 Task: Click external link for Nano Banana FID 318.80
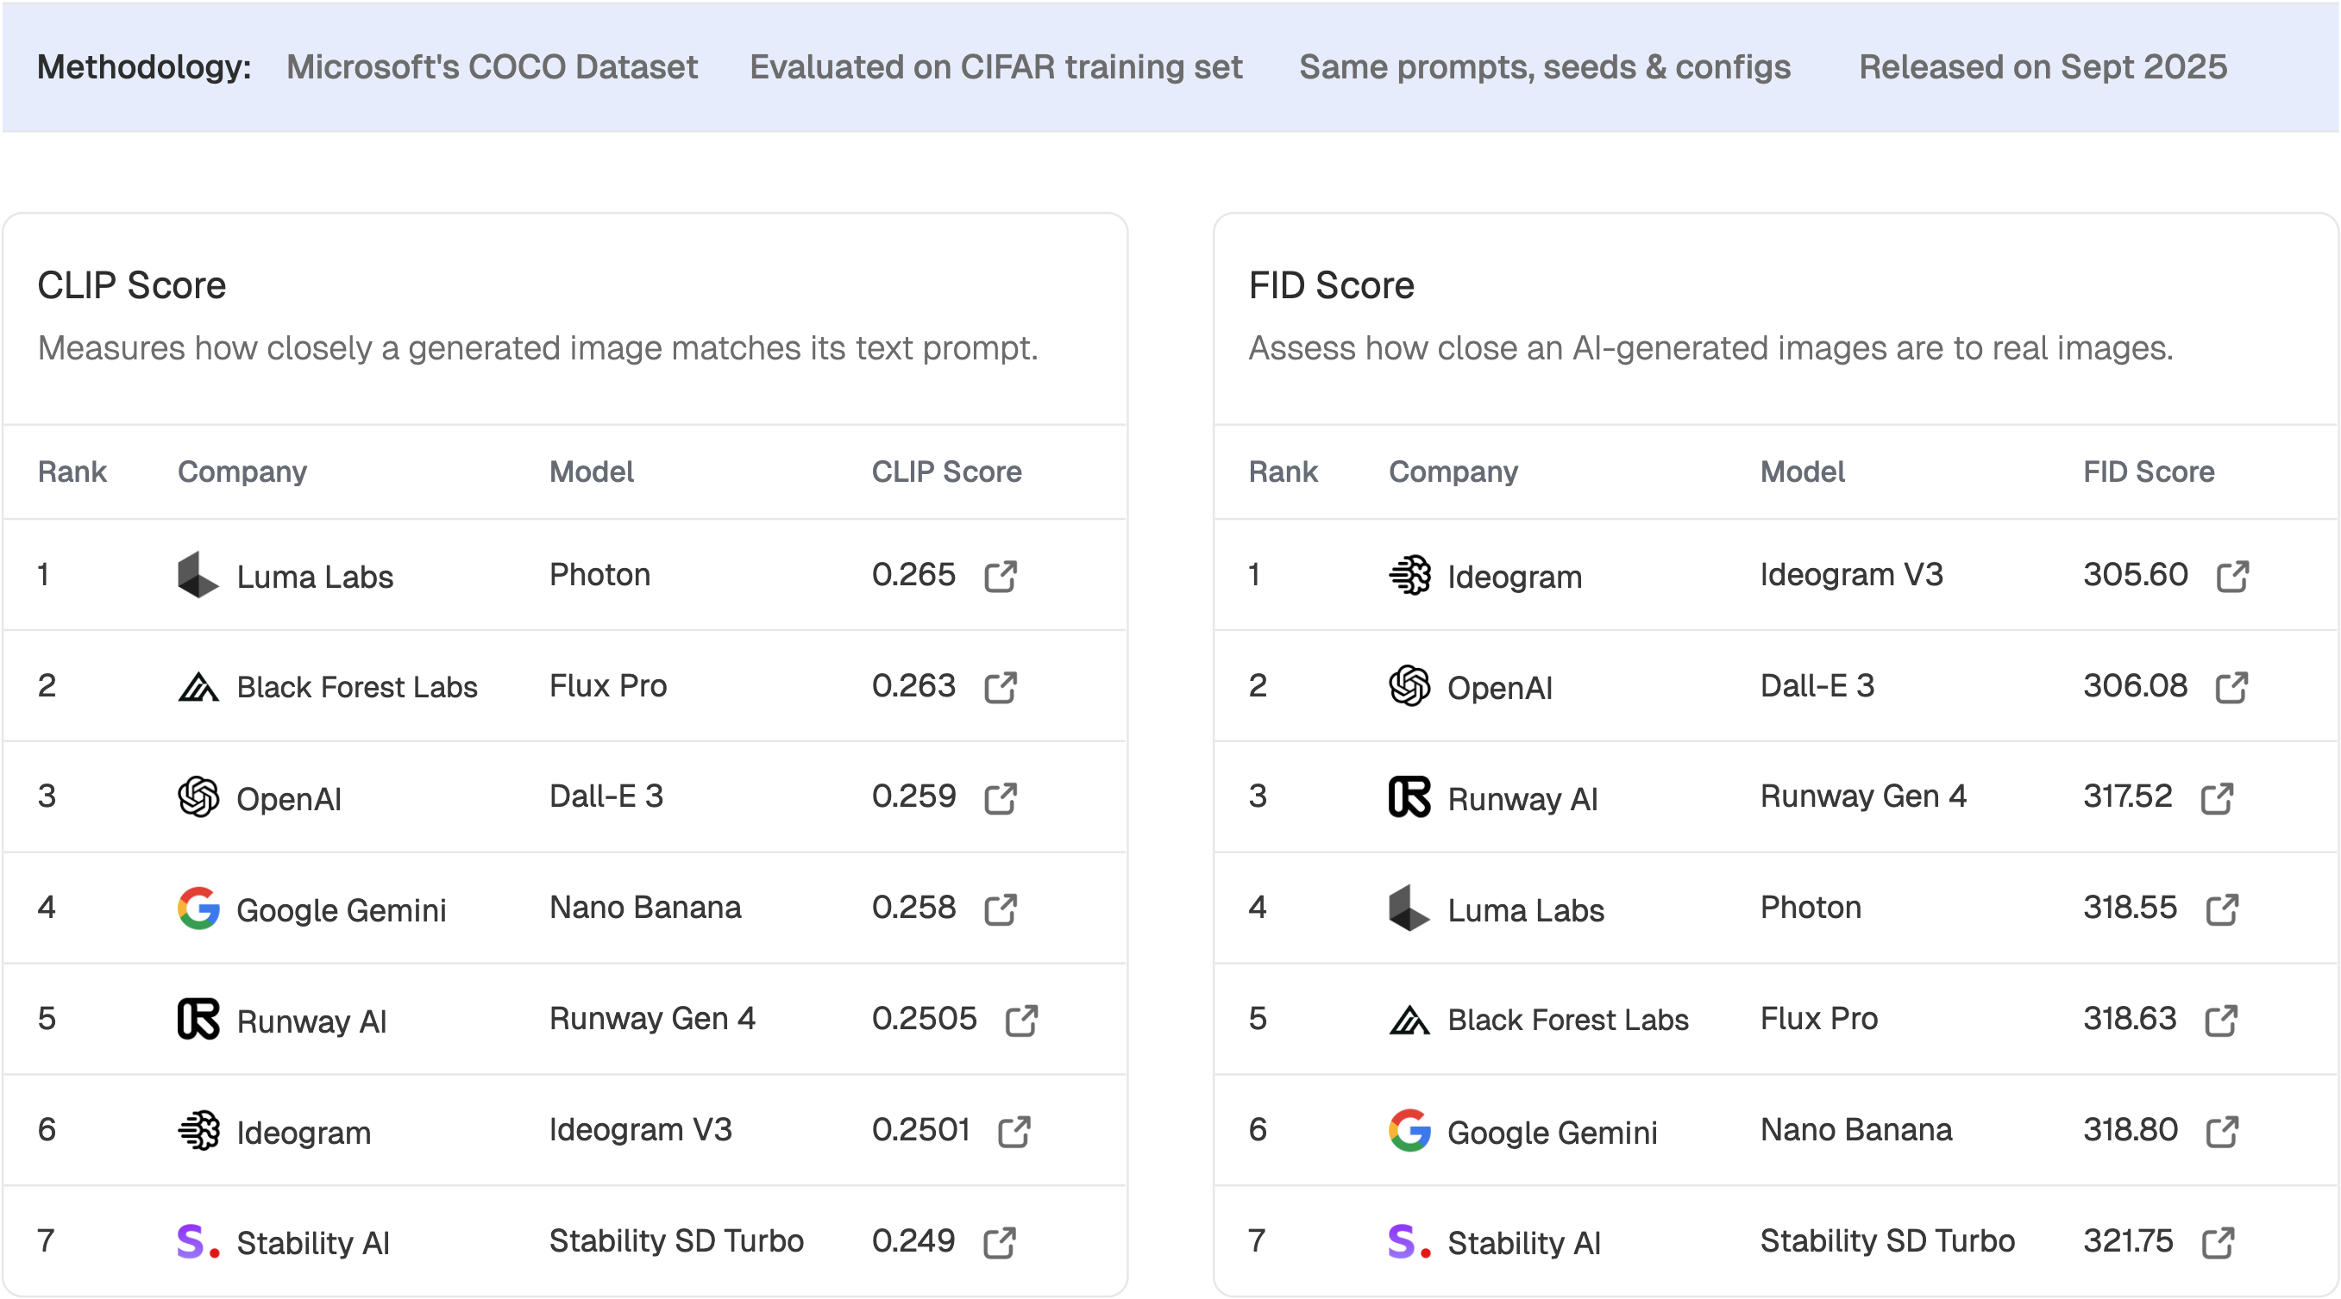coord(2222,1131)
